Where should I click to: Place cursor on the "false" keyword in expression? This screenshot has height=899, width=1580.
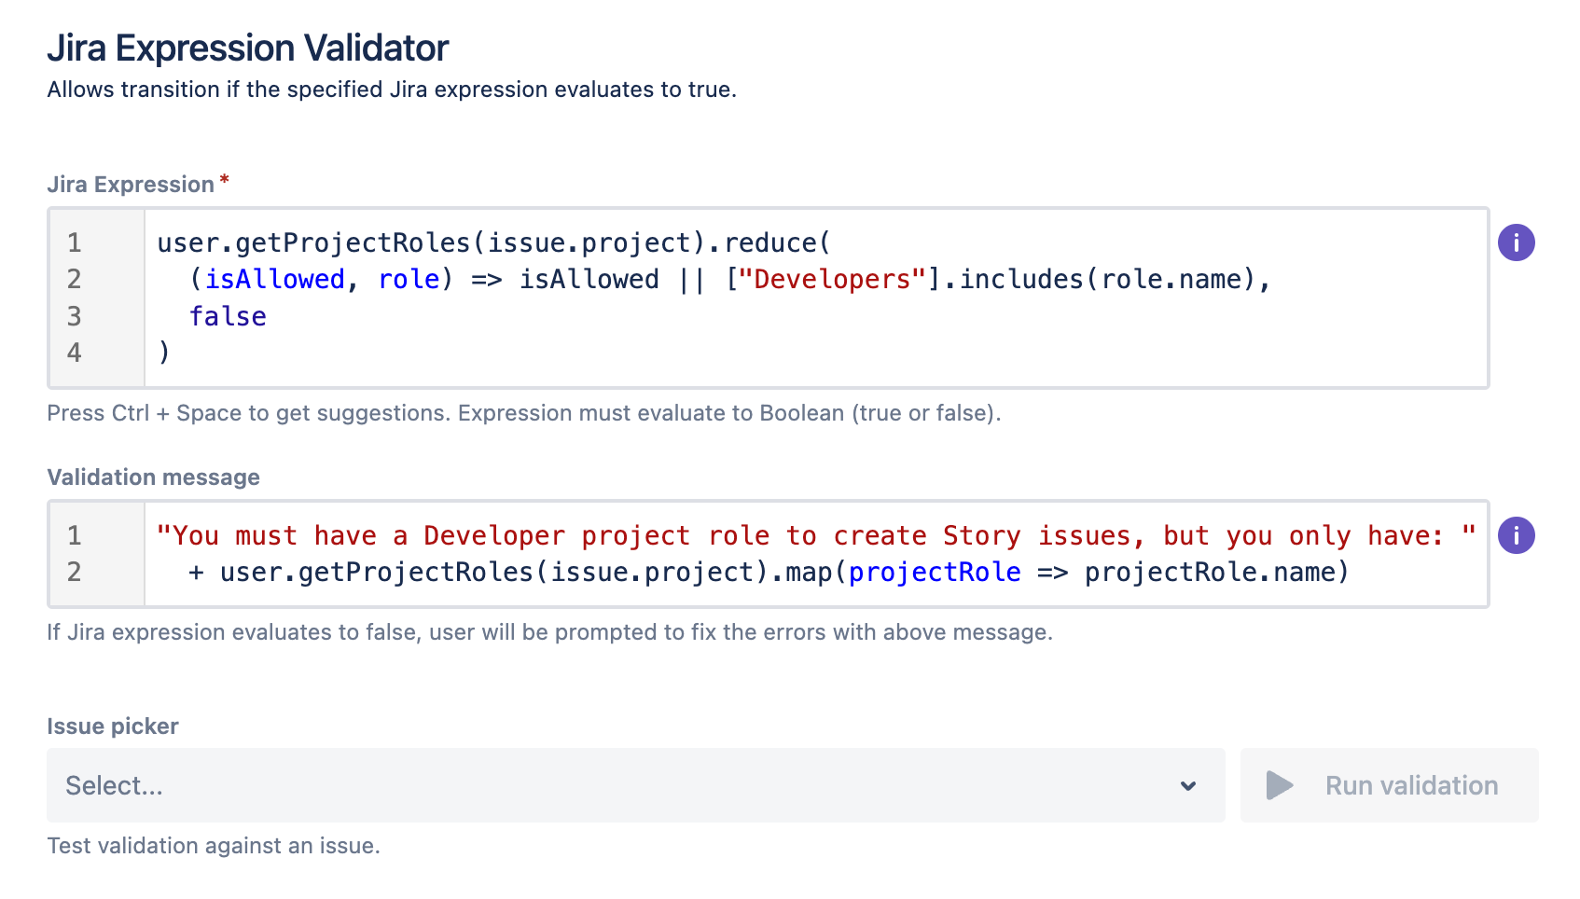pos(228,316)
